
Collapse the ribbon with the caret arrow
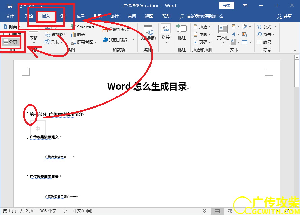coord(295,51)
